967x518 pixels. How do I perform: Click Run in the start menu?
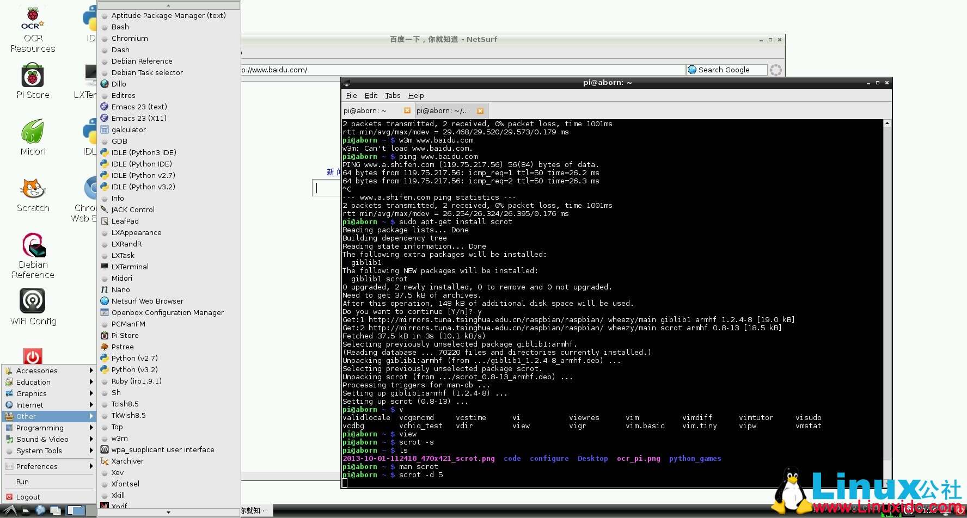[x=49, y=482]
